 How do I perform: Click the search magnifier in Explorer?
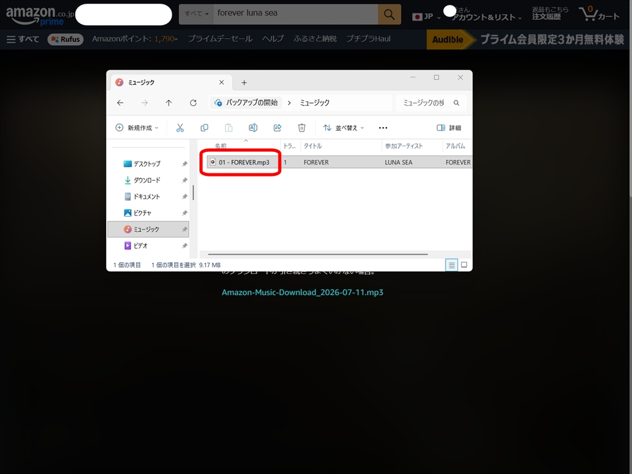[456, 103]
